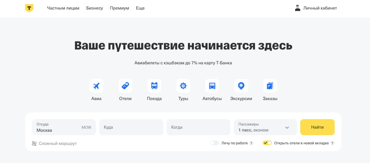Click the Сложный маршрут settings icon
Screen dimensions: 370x163
(x=34, y=143)
